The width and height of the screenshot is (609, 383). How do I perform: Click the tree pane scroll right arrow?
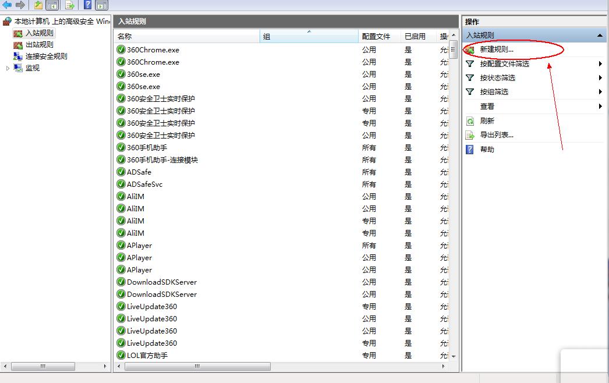pyautogui.click(x=105, y=366)
